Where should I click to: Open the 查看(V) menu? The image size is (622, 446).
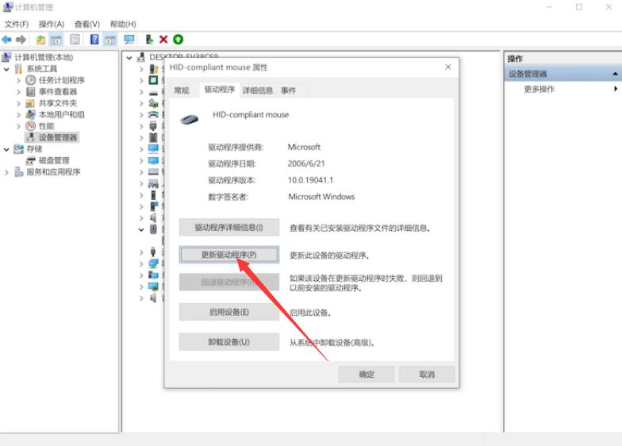(86, 25)
